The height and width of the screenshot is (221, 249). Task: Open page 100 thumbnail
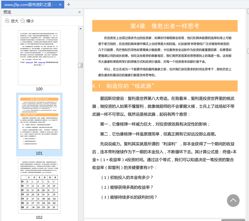tap(39, 58)
